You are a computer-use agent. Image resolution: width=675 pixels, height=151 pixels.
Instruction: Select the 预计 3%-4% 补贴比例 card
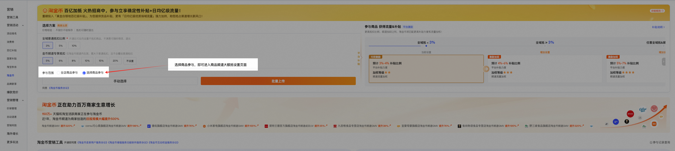[426, 69]
